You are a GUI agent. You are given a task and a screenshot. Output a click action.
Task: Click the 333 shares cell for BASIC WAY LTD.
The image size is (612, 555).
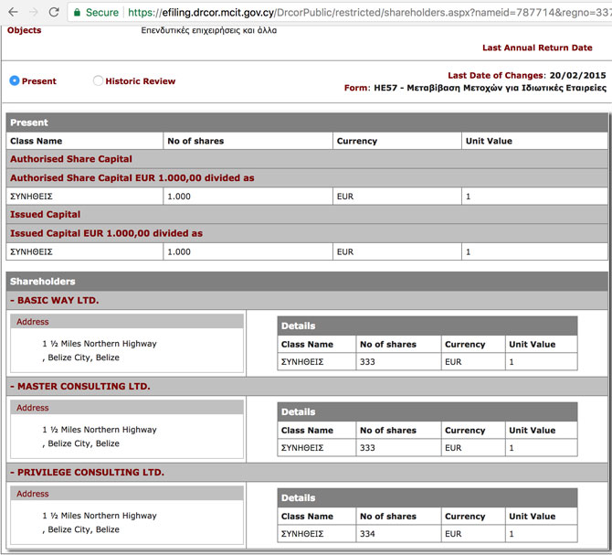(x=398, y=362)
